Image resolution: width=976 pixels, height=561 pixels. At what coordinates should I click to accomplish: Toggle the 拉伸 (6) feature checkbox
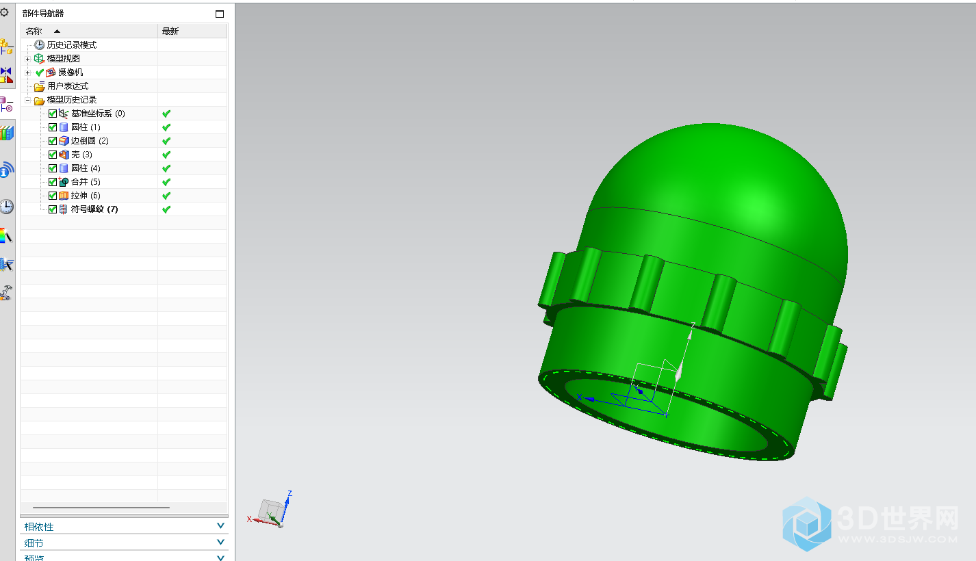click(53, 196)
